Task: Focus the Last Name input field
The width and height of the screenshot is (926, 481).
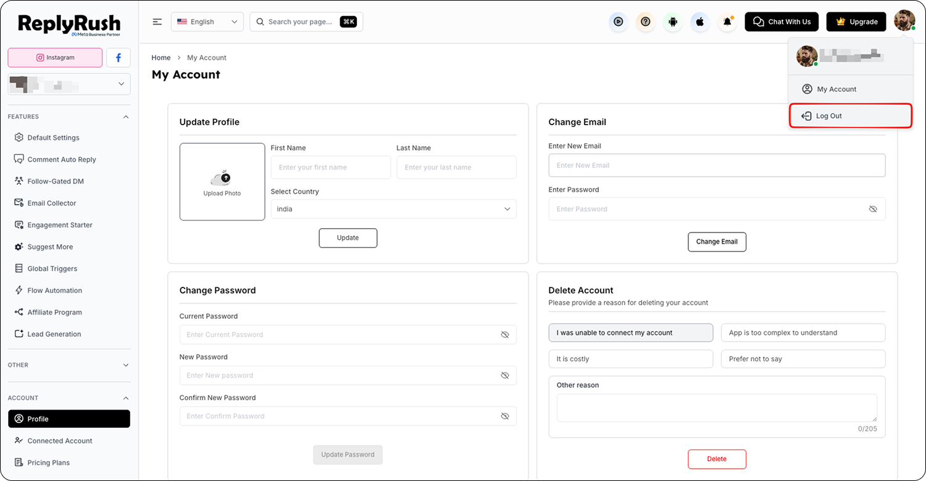Action: (457, 167)
